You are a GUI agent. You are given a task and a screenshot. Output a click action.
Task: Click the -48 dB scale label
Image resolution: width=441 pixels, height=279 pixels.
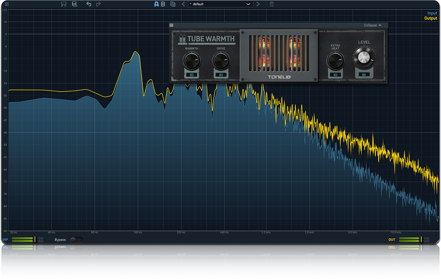click(x=4, y=133)
